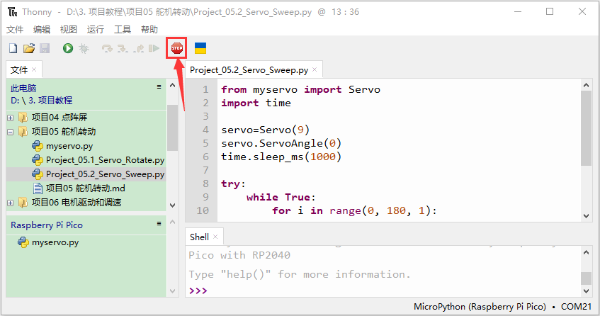The height and width of the screenshot is (316, 600).
Task: Open the 工具 menu
Action: (x=123, y=30)
